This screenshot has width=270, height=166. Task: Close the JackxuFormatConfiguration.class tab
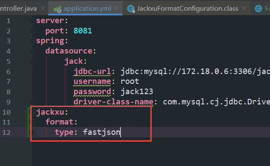244,8
